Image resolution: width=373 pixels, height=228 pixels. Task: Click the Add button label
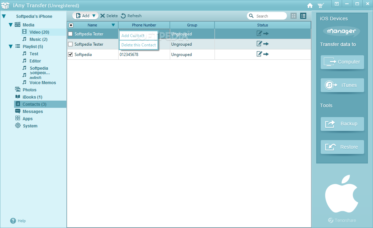pos(86,16)
